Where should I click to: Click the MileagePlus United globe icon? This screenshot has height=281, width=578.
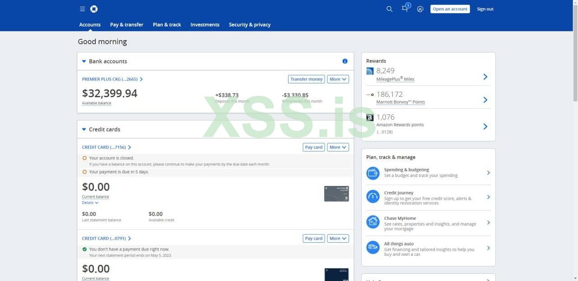pos(370,71)
